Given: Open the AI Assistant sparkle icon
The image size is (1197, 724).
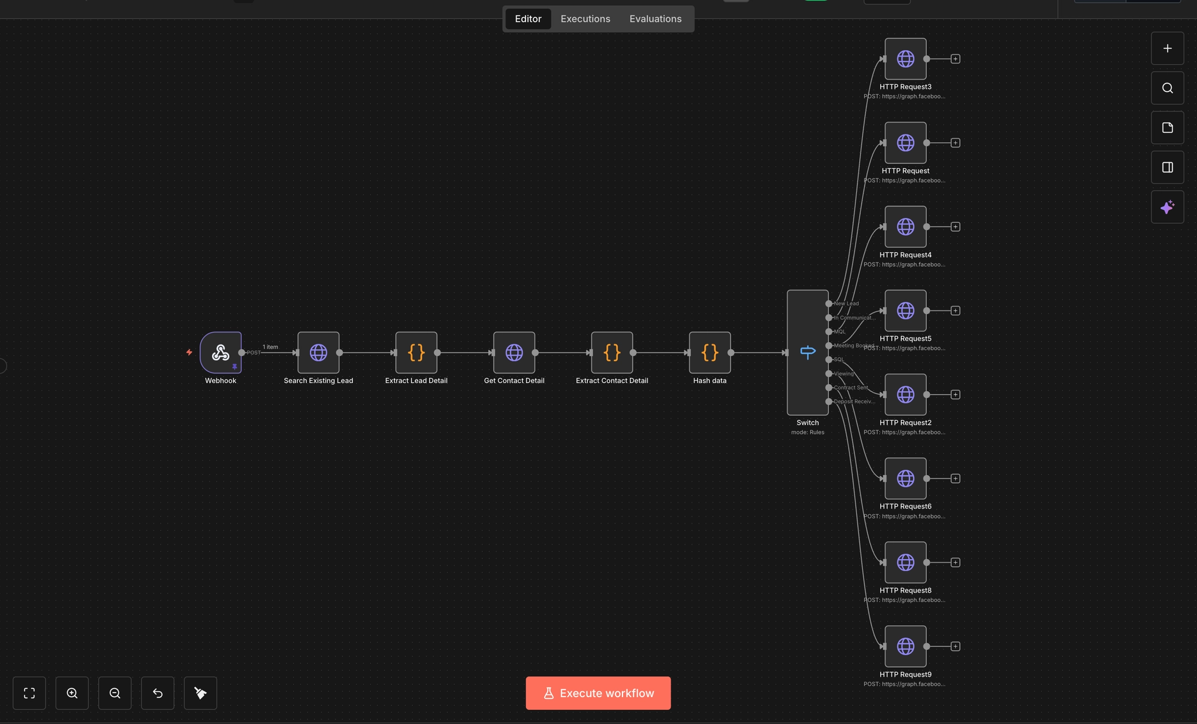Looking at the screenshot, I should pos(1167,206).
